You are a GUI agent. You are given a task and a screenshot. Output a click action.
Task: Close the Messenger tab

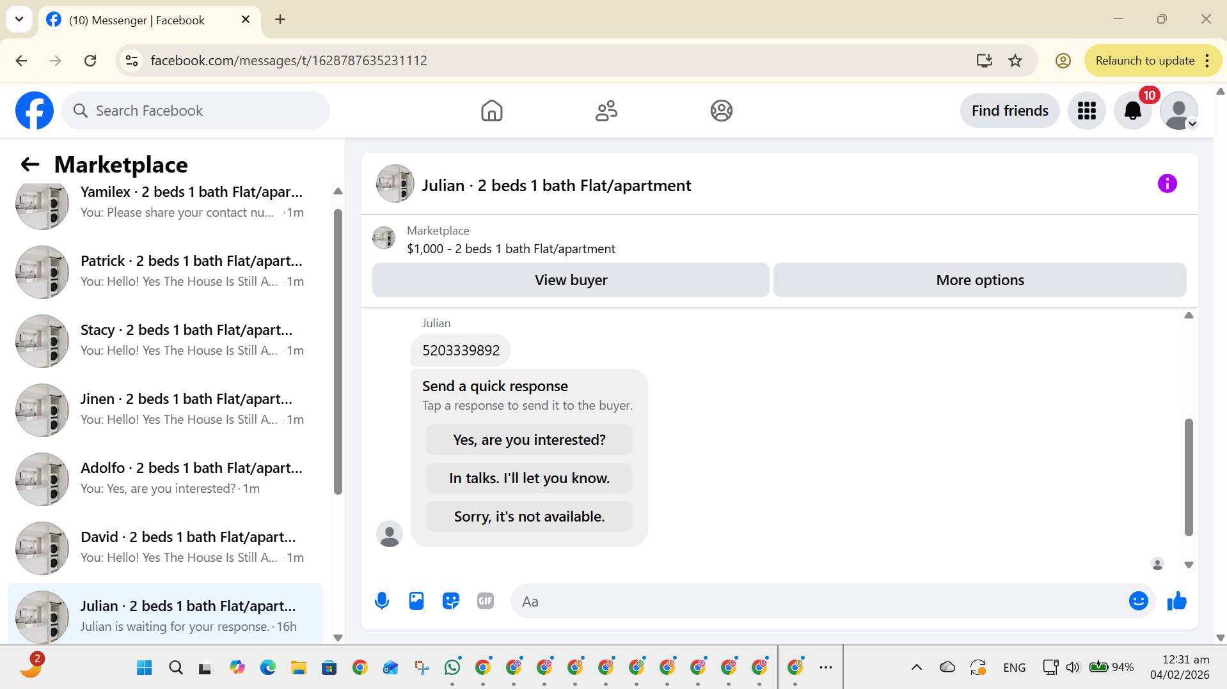(246, 19)
